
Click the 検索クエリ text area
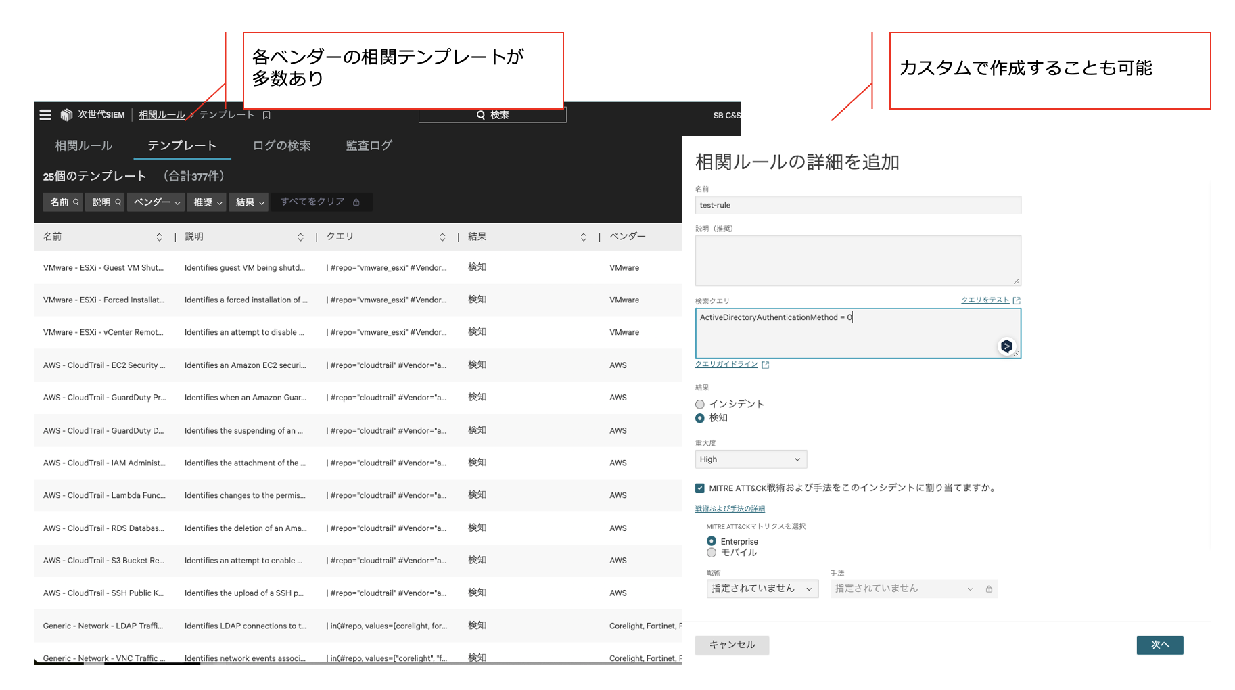click(858, 333)
